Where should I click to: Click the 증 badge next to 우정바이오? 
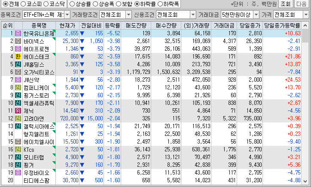tap(18, 173)
